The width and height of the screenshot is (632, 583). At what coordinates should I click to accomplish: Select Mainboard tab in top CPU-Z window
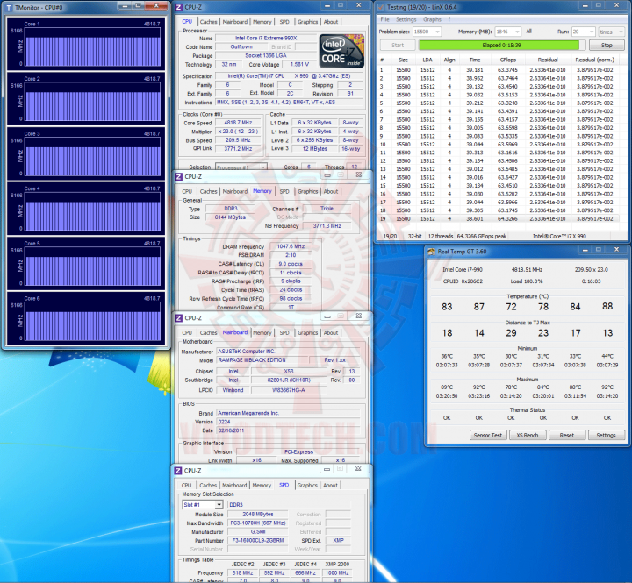(x=235, y=22)
